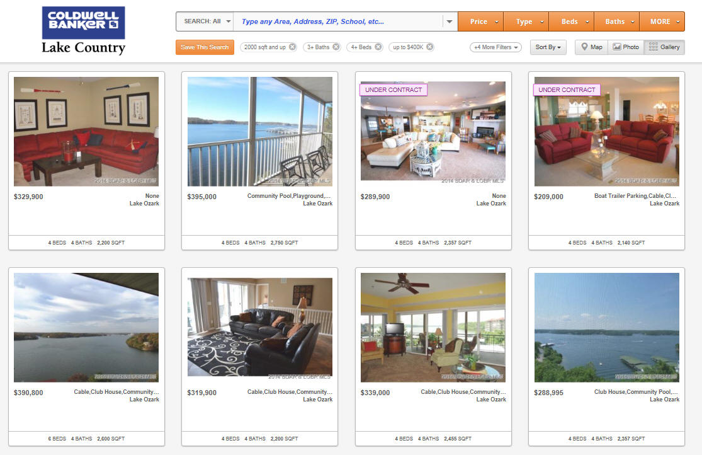Expand the Baths filter dropdown
Screen dimensions: 702x455
(617, 21)
